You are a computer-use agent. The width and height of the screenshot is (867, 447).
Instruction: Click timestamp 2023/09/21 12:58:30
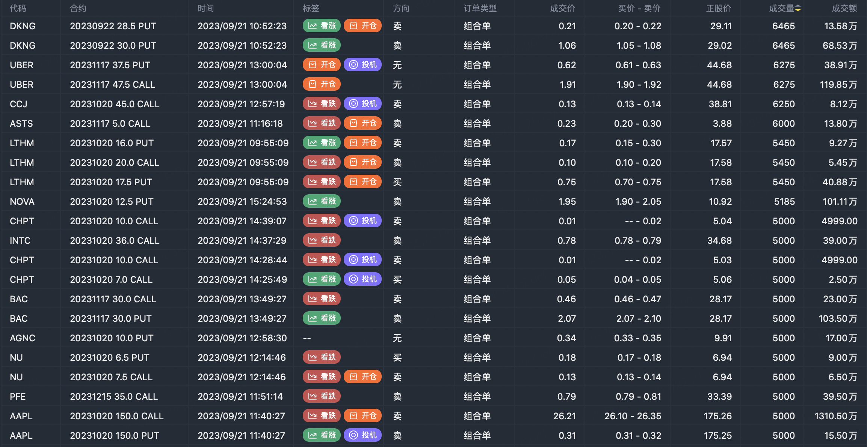pos(242,338)
